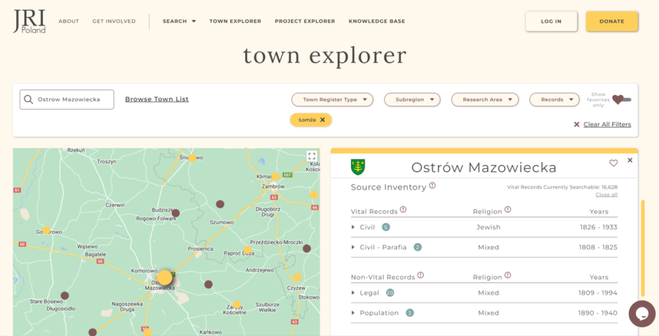Image resolution: width=659 pixels, height=336 pixels.
Task: Open the Project Explorer menu item
Action: (x=304, y=21)
